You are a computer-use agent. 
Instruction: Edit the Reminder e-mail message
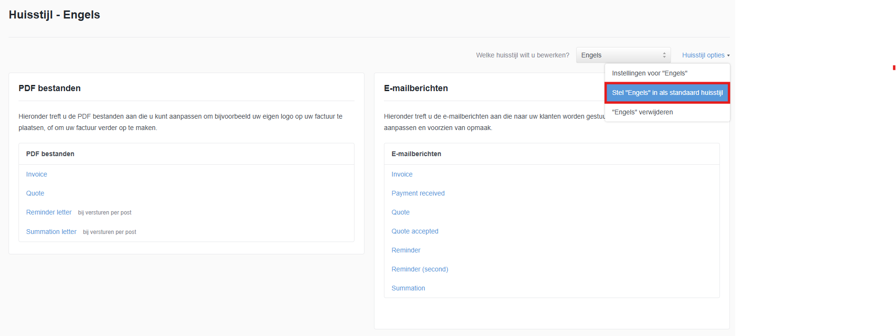(x=406, y=250)
